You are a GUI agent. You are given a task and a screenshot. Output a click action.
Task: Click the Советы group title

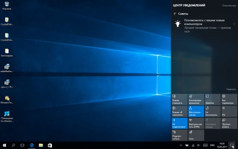[183, 14]
